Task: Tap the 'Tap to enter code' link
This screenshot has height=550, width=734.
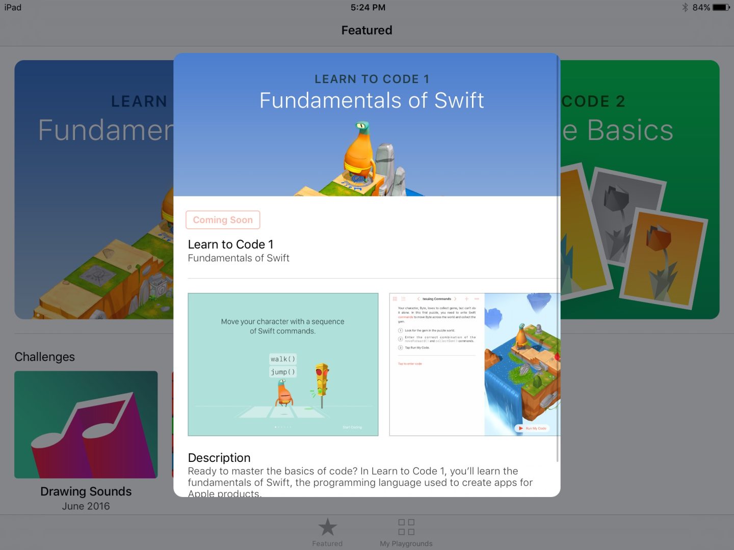Action: point(410,364)
